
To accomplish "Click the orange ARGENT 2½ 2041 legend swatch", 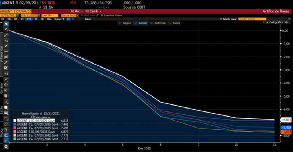I will coord(15,135).
